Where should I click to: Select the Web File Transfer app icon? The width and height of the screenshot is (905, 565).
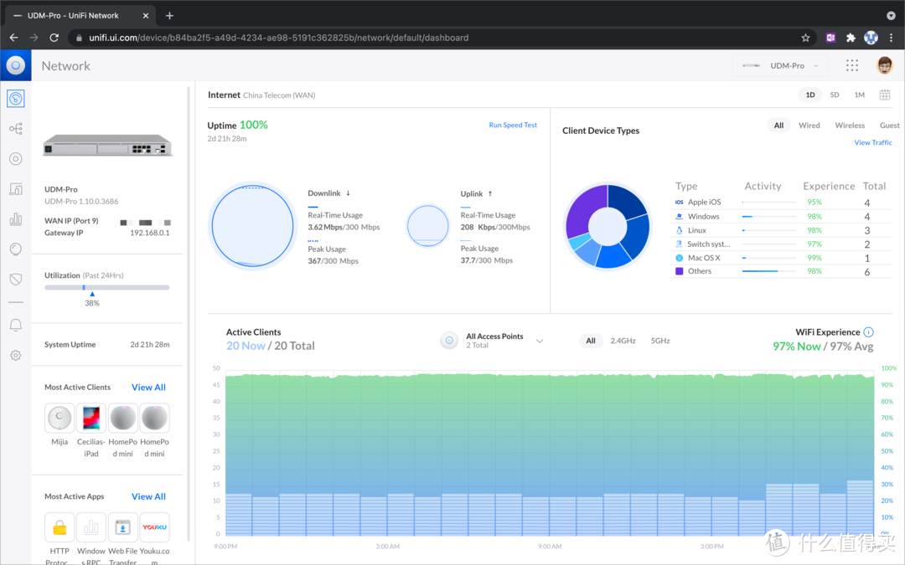point(123,527)
